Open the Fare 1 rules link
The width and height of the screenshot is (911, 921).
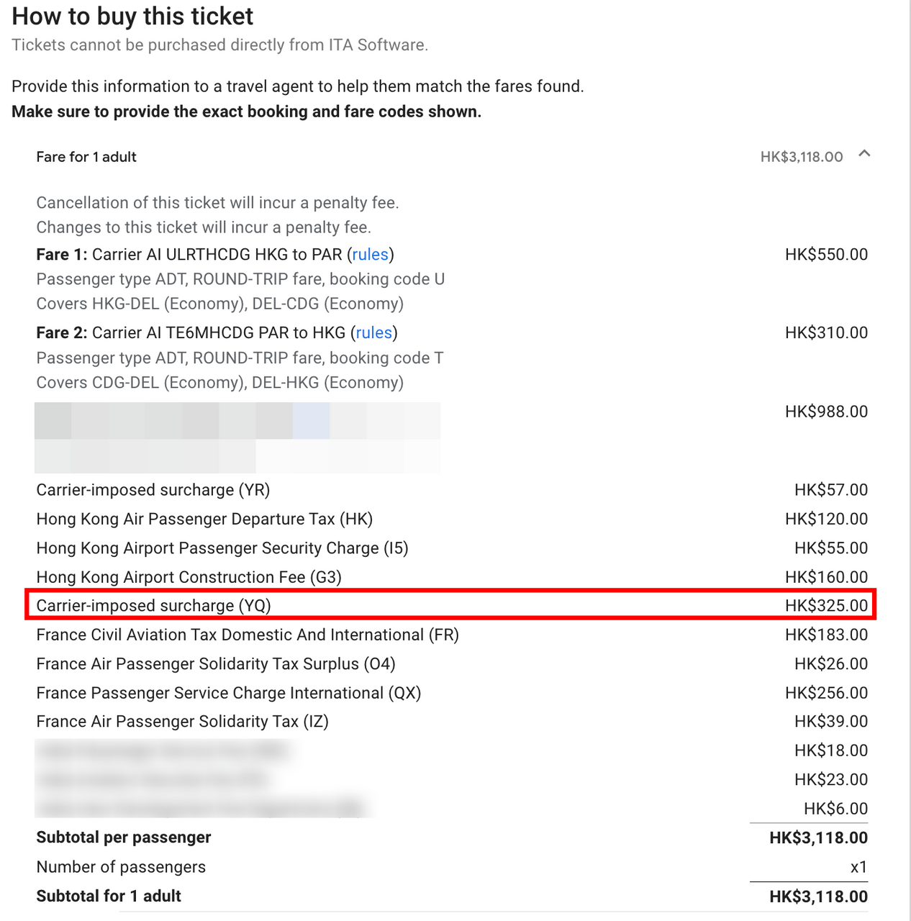pos(370,255)
